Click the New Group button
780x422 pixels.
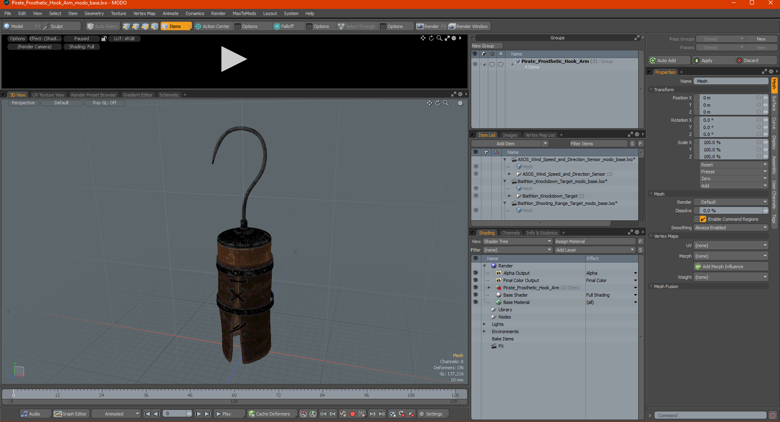[x=487, y=46]
